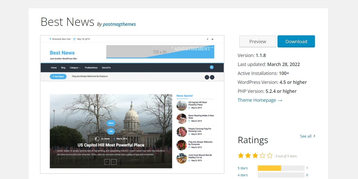Visit the postmagthemes author page
The image size is (358, 179).
119,24
